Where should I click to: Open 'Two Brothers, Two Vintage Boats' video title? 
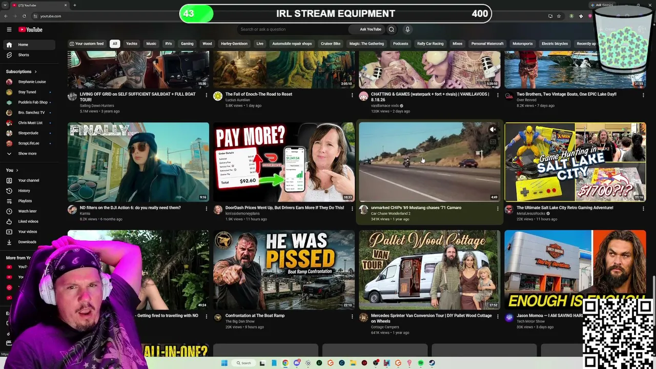[566, 94]
